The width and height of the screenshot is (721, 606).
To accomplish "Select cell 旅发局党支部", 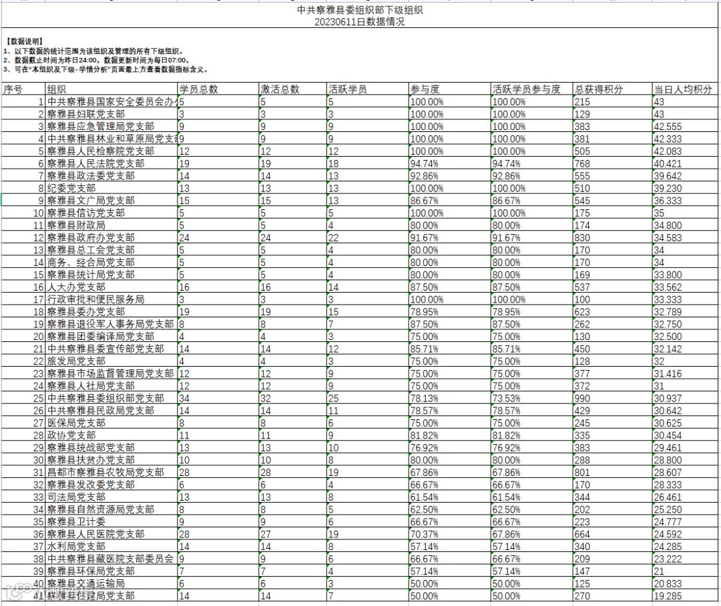I will (x=111, y=361).
